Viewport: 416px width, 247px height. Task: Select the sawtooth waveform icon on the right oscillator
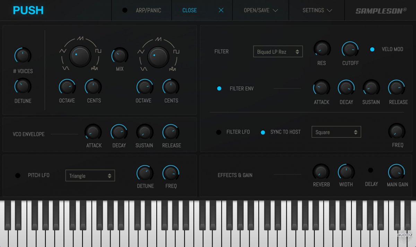[x=159, y=39]
